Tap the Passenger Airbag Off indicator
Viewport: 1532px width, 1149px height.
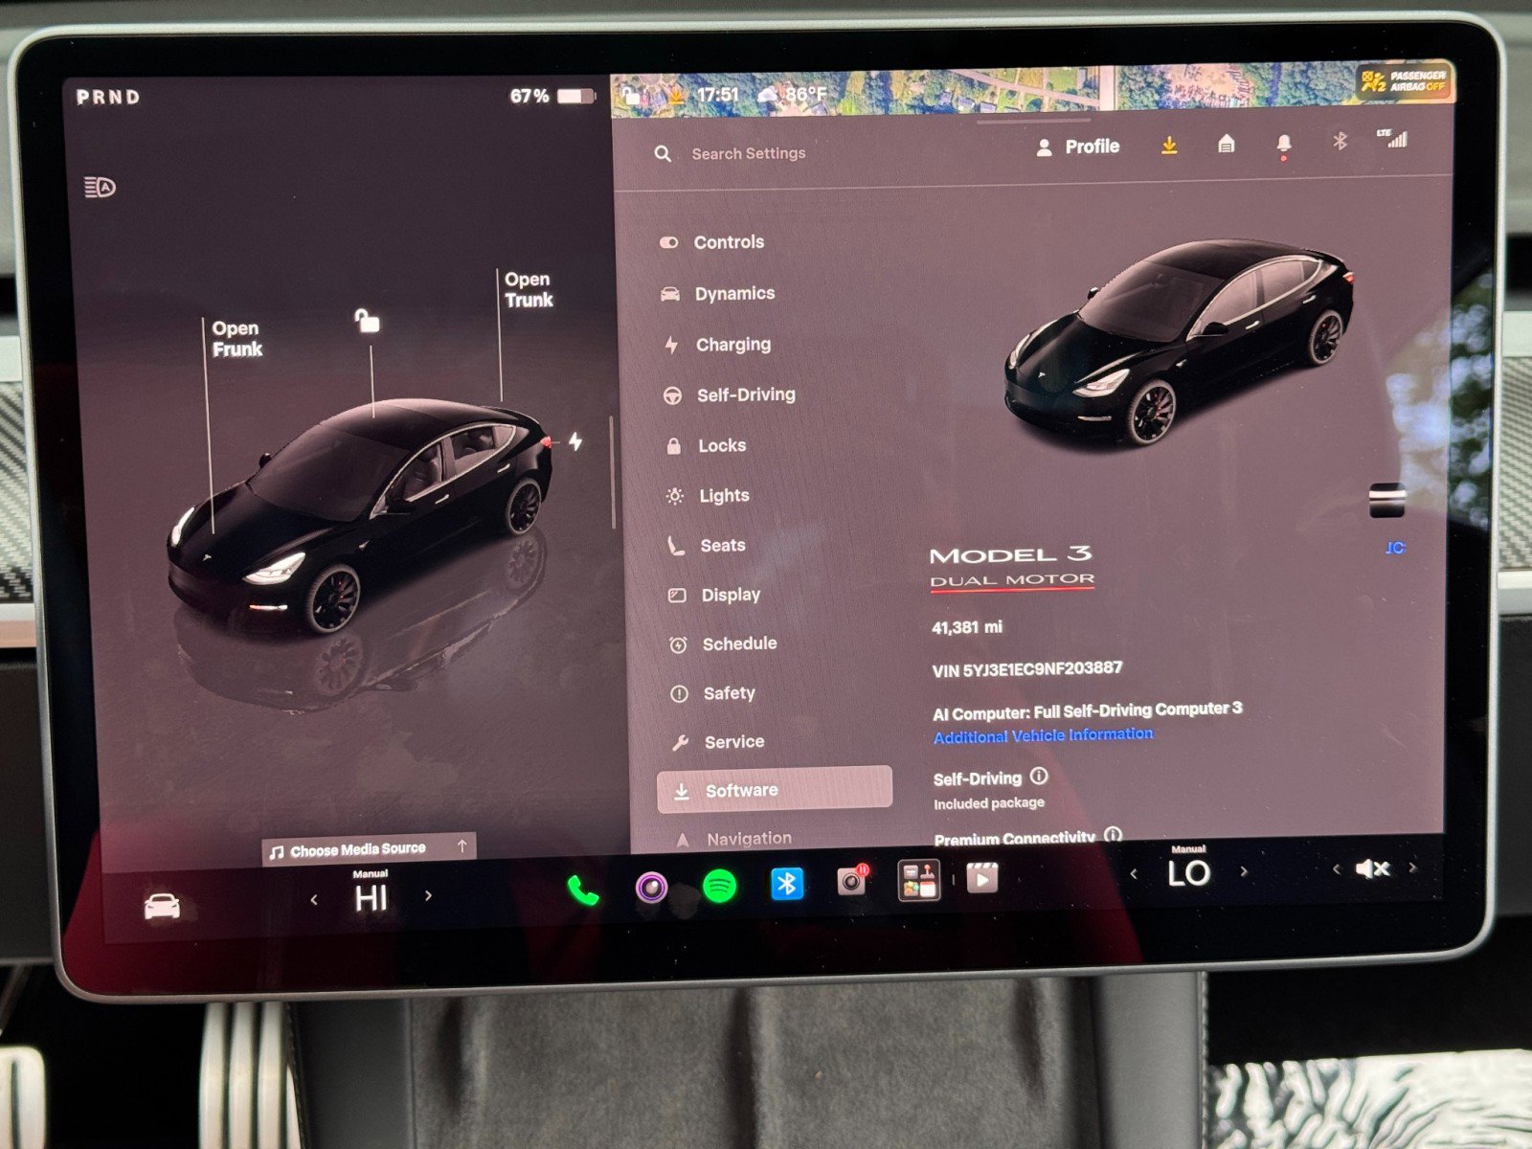click(1405, 82)
